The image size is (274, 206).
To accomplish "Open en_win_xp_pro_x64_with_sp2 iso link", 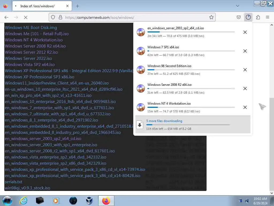I will 48,95.
